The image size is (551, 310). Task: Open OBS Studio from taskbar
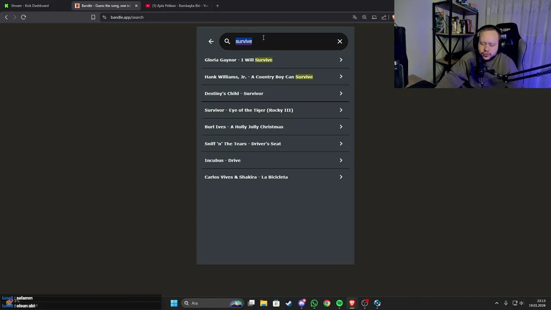(x=365, y=303)
